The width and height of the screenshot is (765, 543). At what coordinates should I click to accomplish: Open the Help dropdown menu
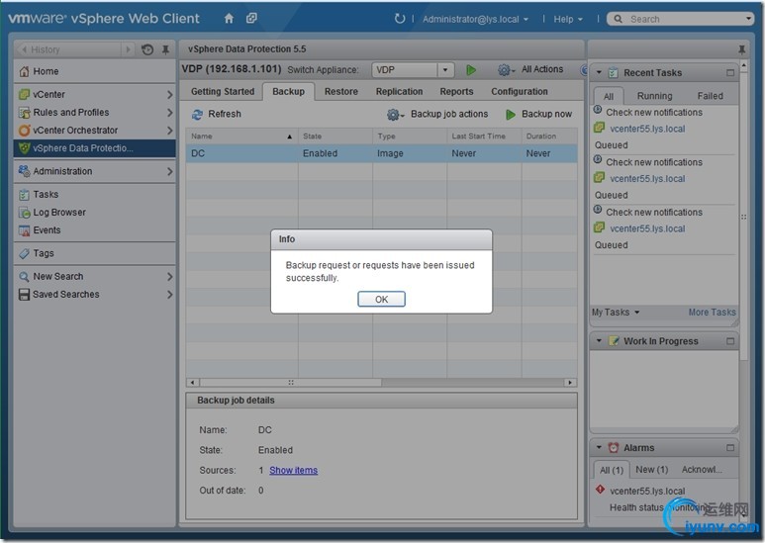(x=568, y=19)
